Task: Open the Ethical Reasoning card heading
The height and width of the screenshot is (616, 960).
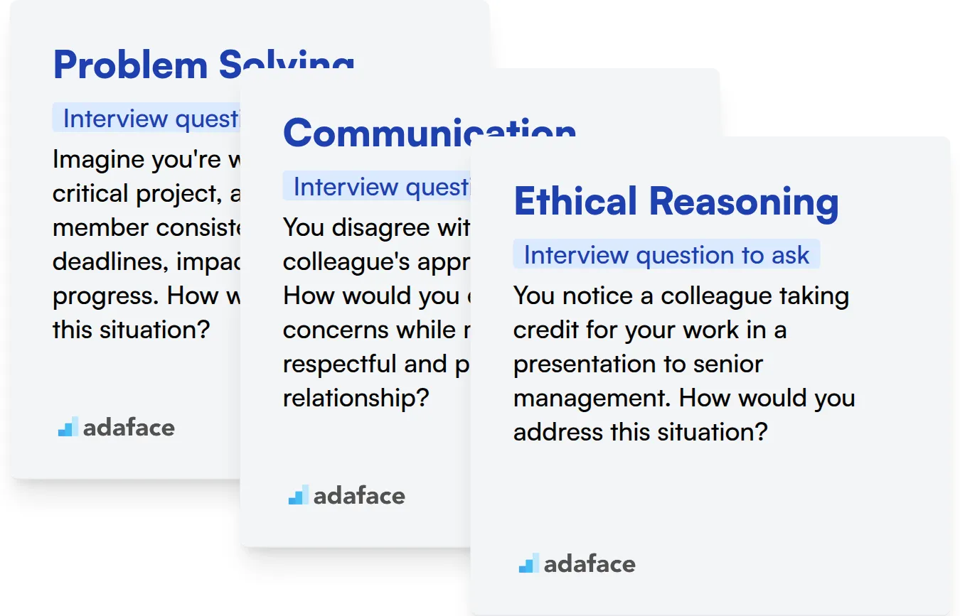Action: click(676, 201)
